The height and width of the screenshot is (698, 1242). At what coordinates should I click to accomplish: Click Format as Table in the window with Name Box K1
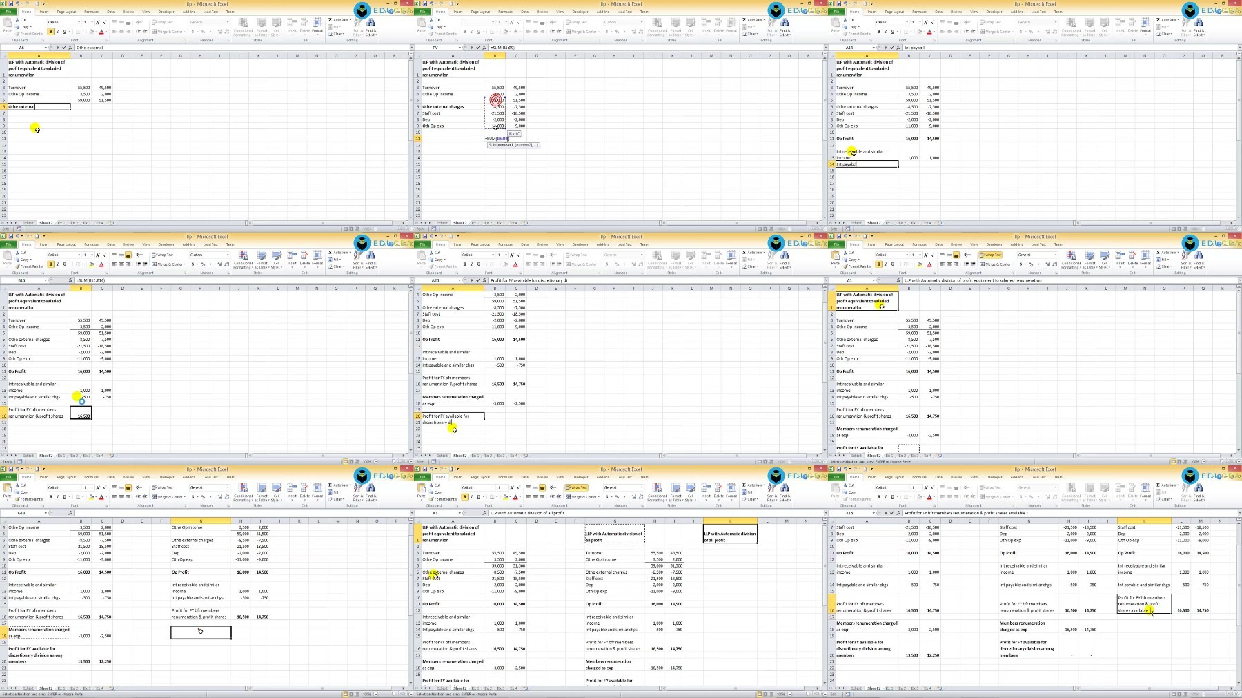(676, 493)
